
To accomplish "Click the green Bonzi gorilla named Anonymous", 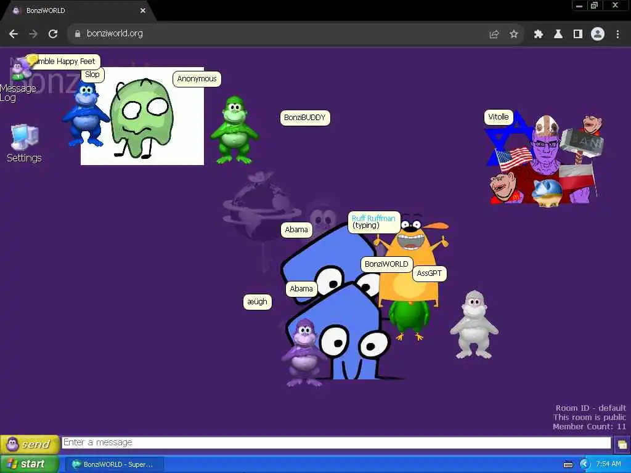I will (234, 130).
